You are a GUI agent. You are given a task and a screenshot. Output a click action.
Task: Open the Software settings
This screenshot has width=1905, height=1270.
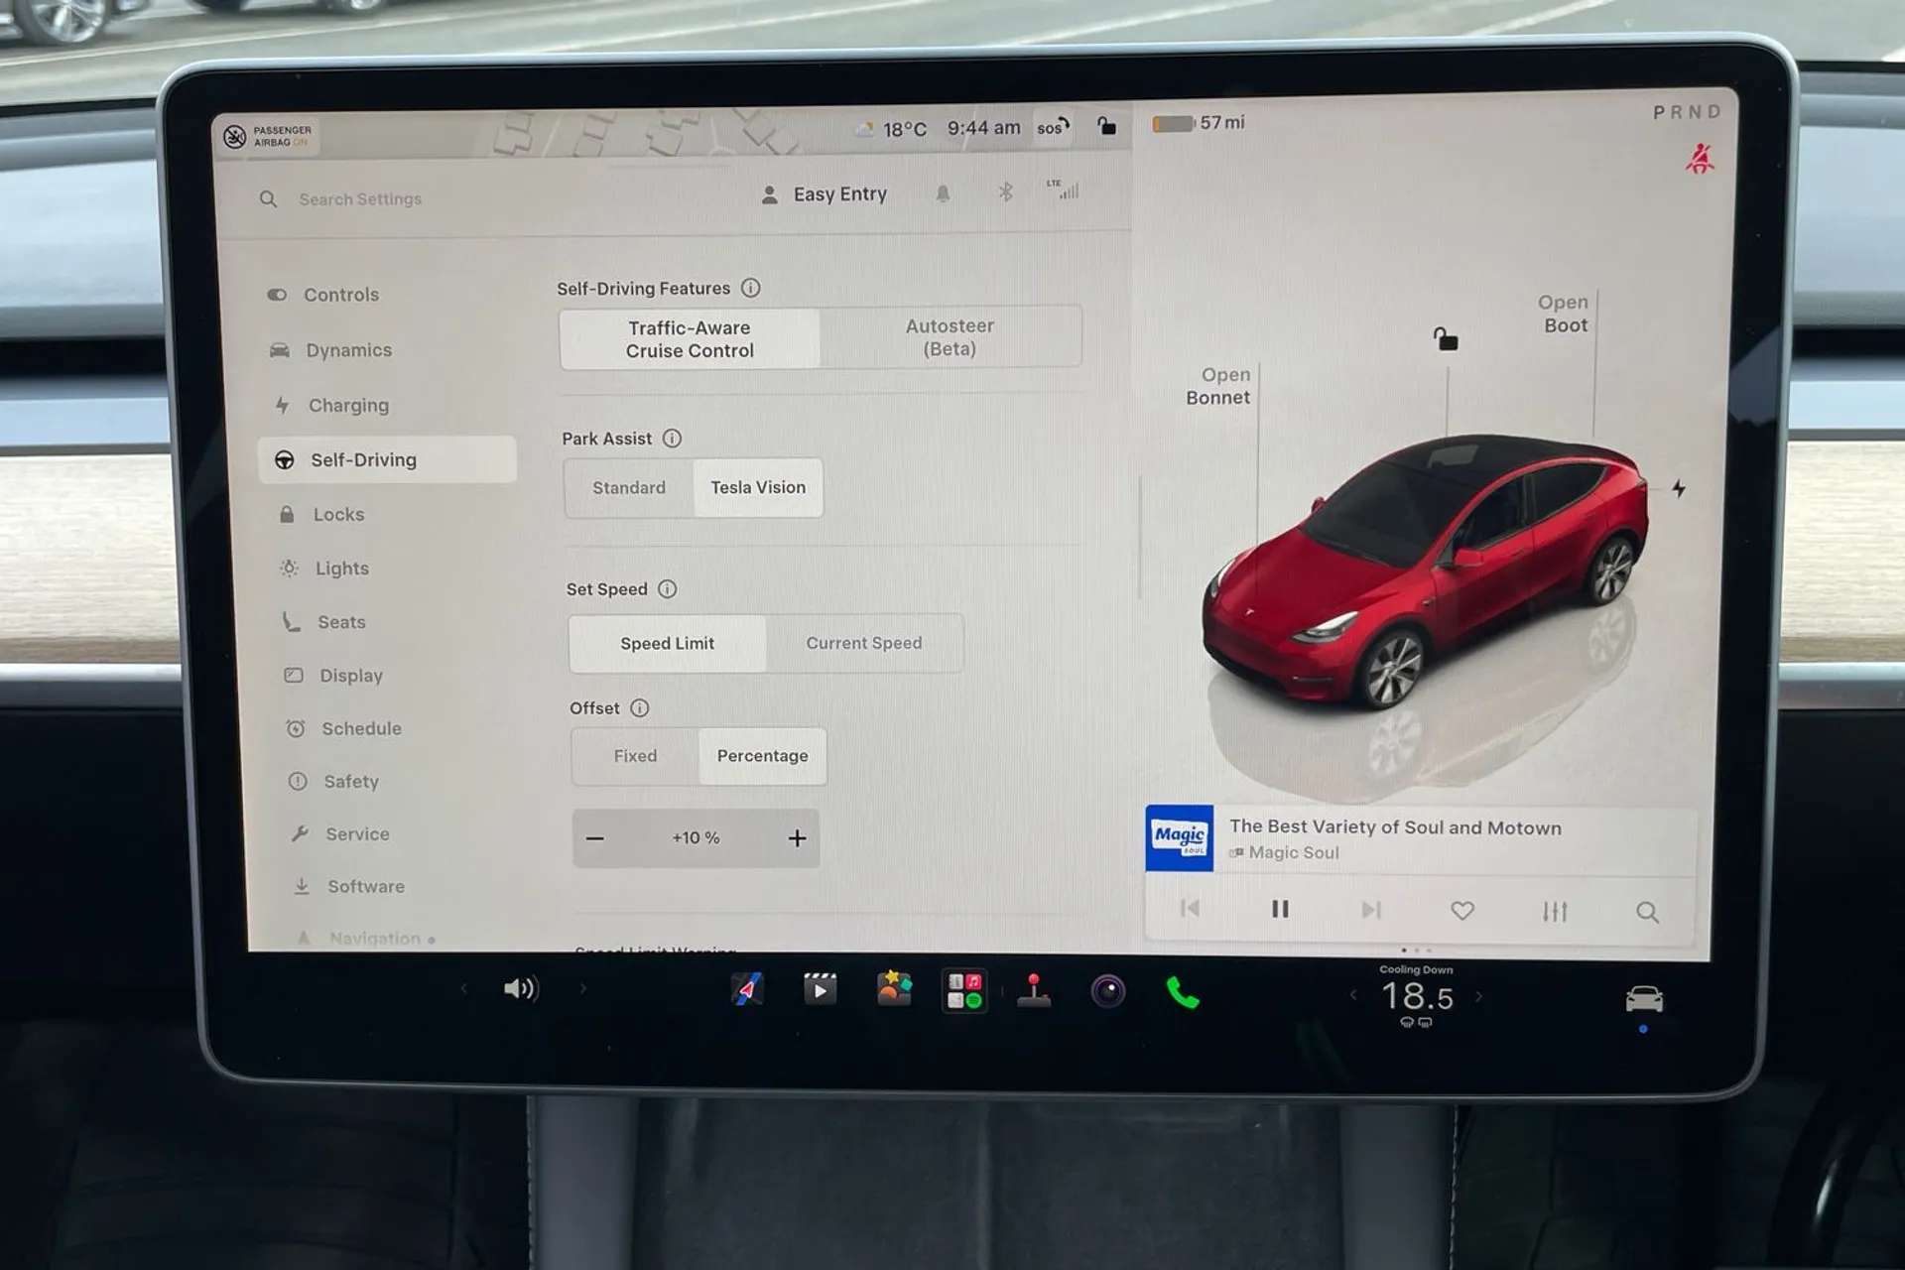pyautogui.click(x=348, y=887)
